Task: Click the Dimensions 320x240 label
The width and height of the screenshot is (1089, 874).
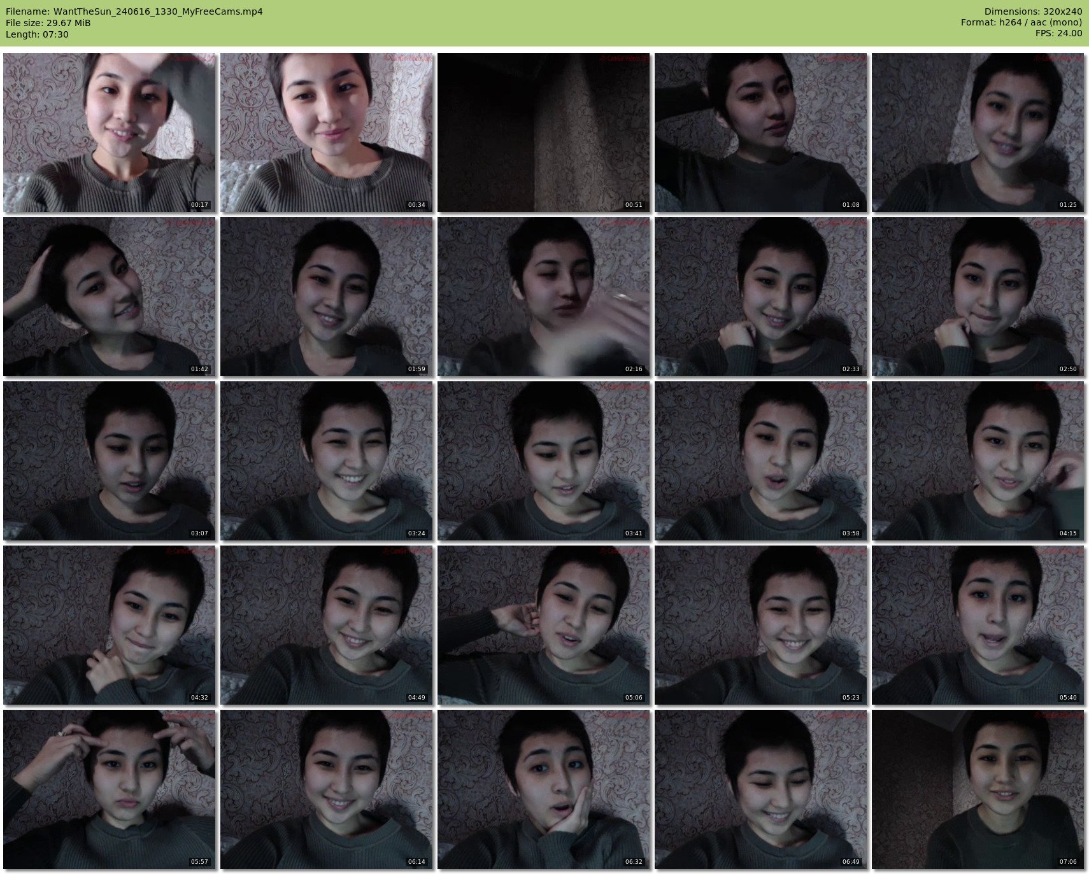Action: point(1033,11)
